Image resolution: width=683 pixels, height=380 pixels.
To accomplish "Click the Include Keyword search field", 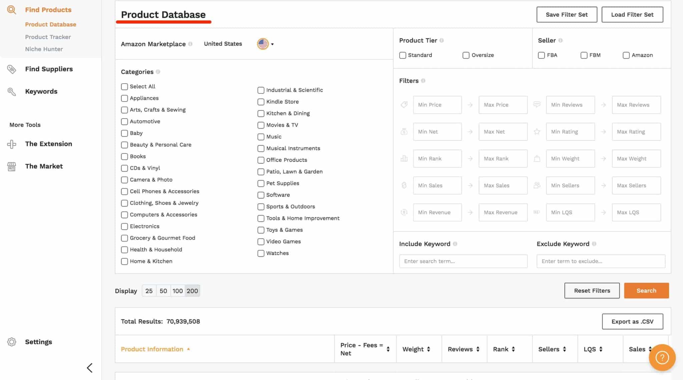I will (x=463, y=261).
